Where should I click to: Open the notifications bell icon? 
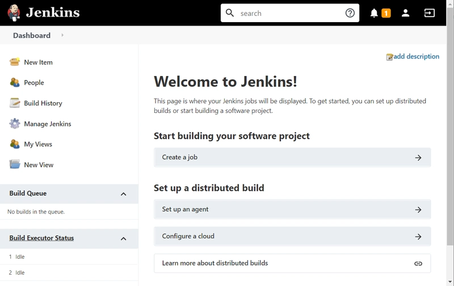pyautogui.click(x=374, y=13)
